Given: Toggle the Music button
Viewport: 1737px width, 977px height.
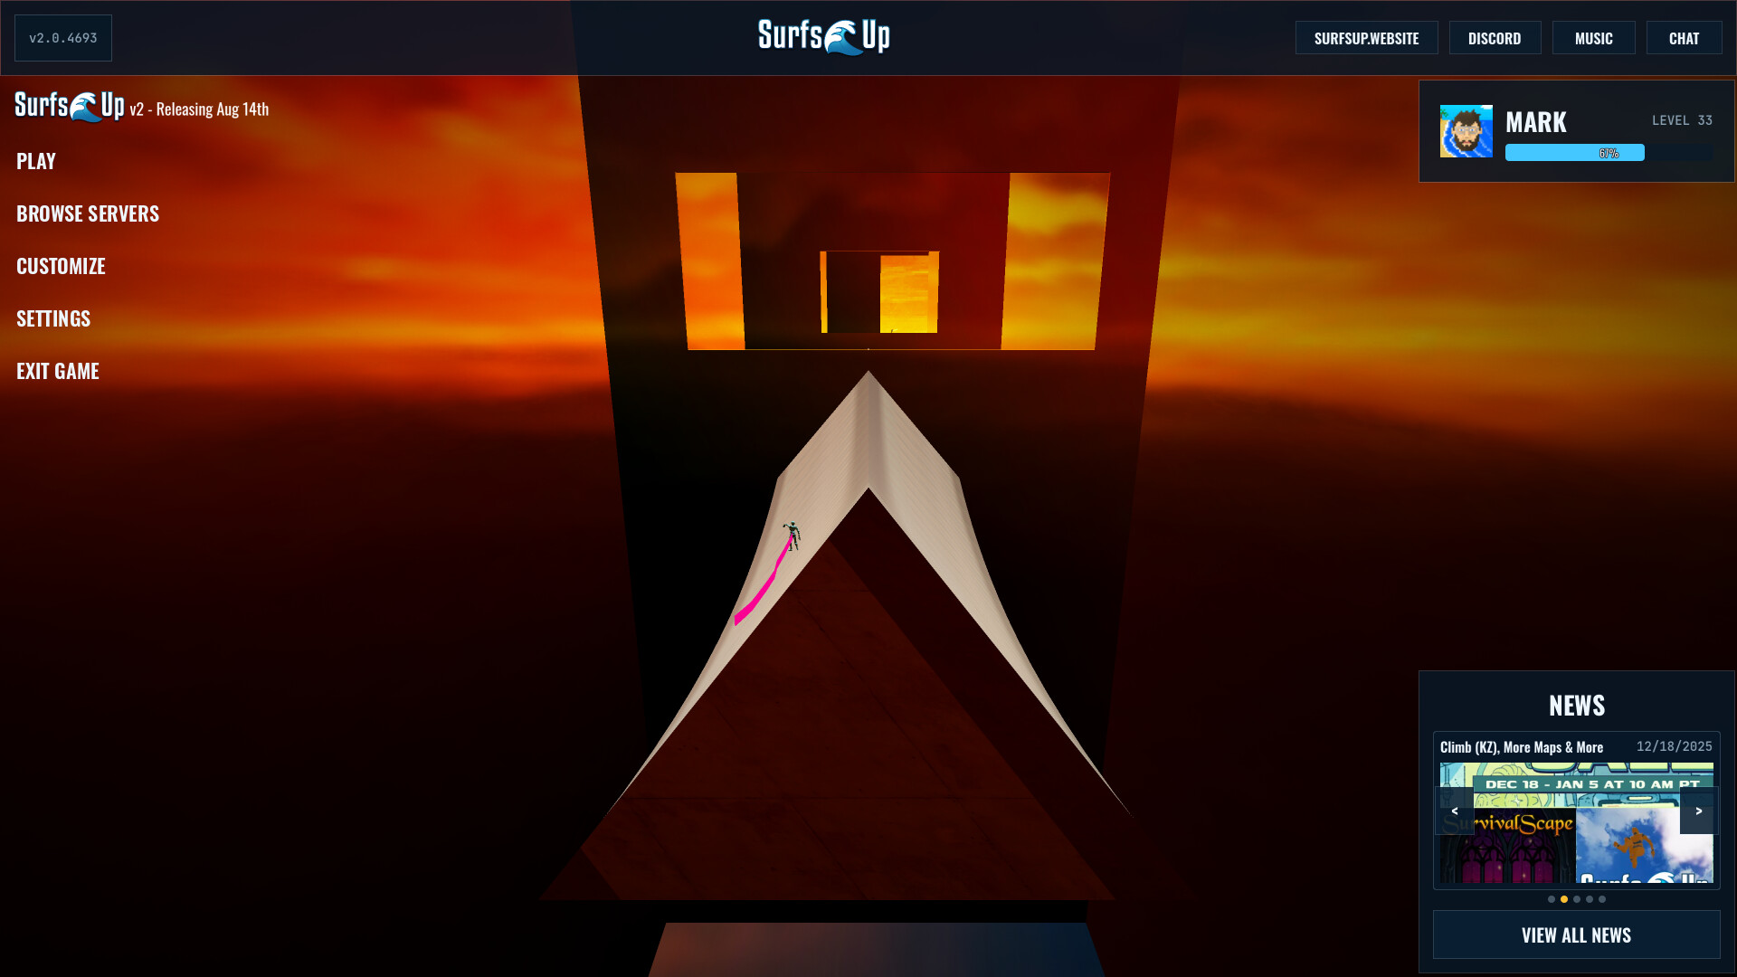Looking at the screenshot, I should (1593, 38).
